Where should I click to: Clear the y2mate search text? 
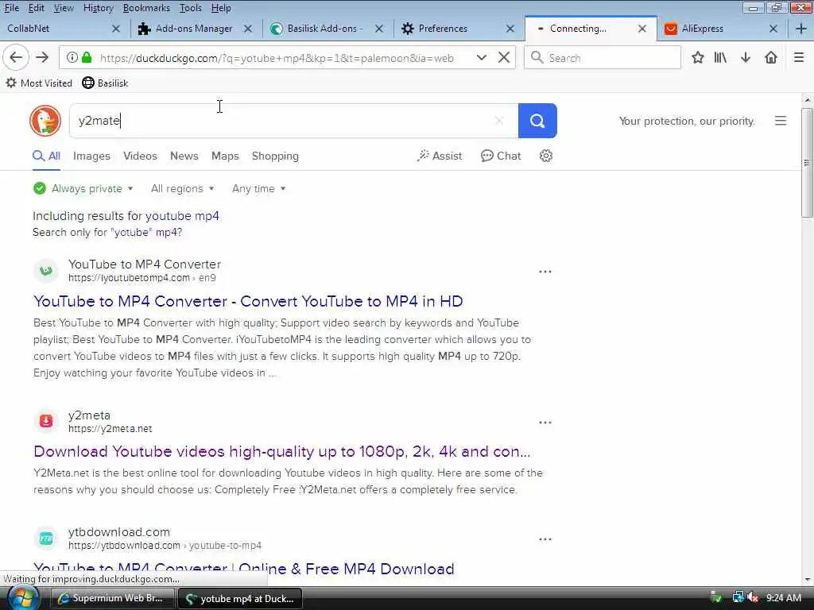click(499, 121)
